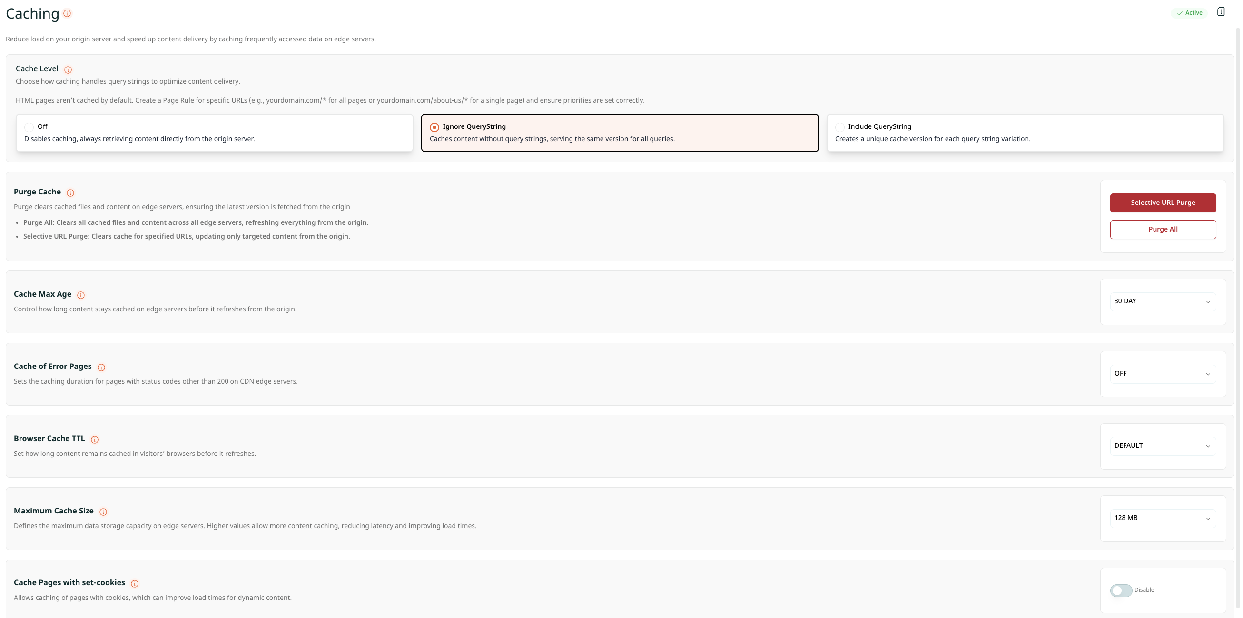Open the Browser Cache TTL DEFAULT dropdown
Viewport: 1243px width, 618px height.
pyautogui.click(x=1163, y=446)
